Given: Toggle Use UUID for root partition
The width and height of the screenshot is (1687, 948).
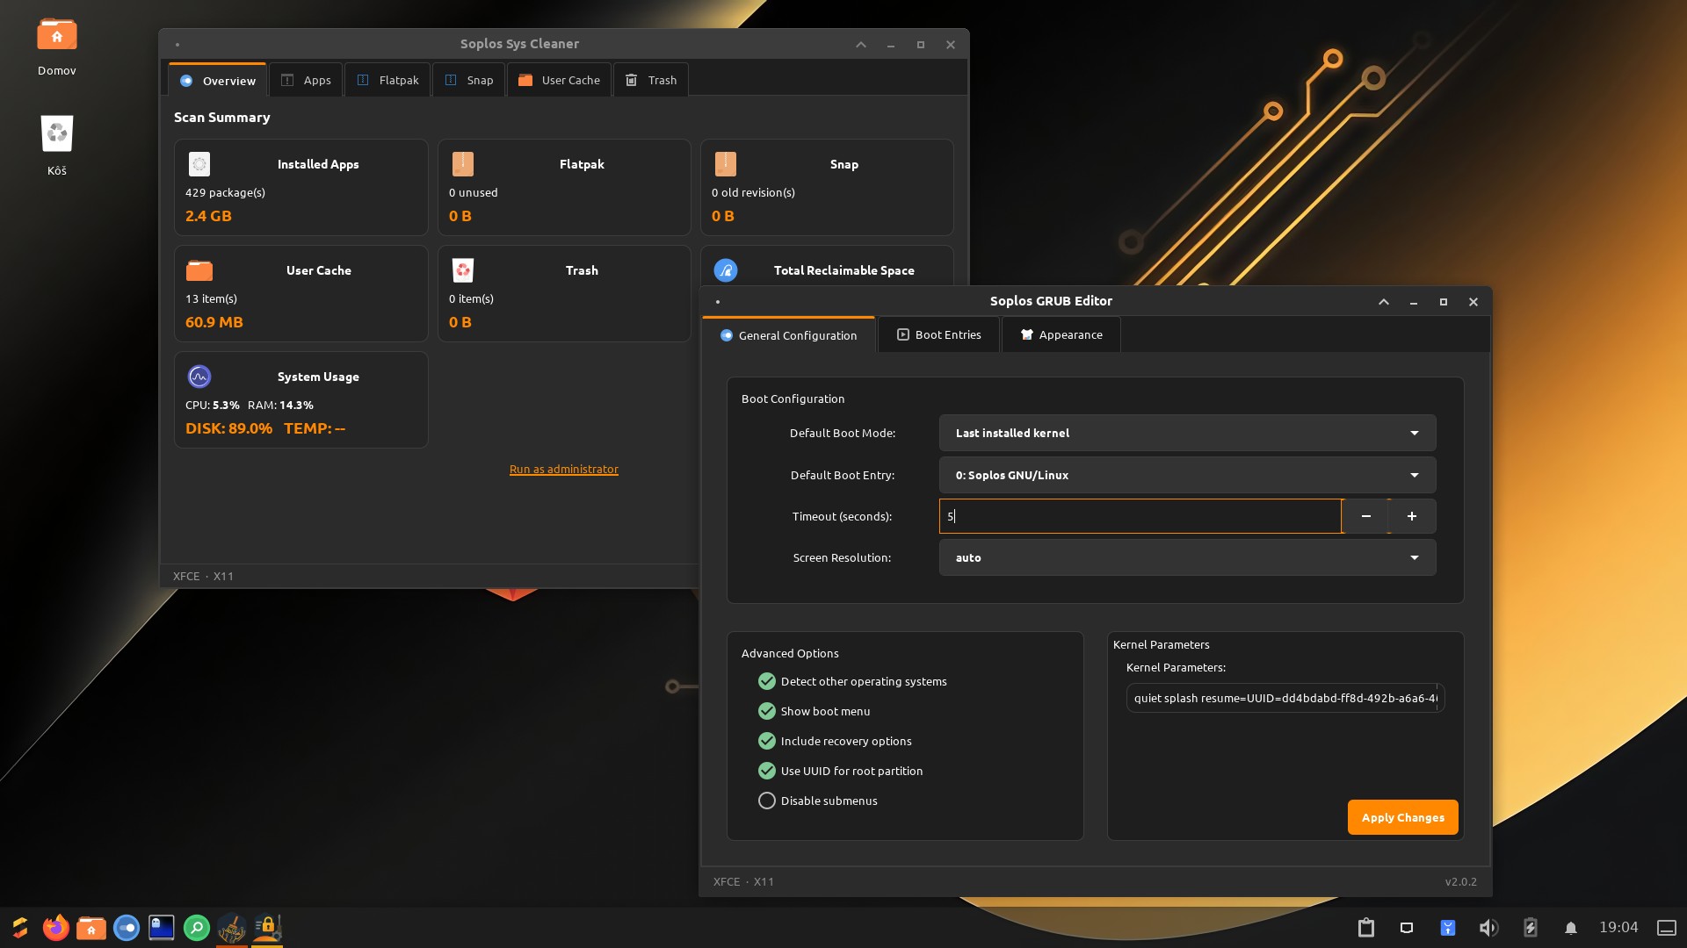Looking at the screenshot, I should [840, 771].
